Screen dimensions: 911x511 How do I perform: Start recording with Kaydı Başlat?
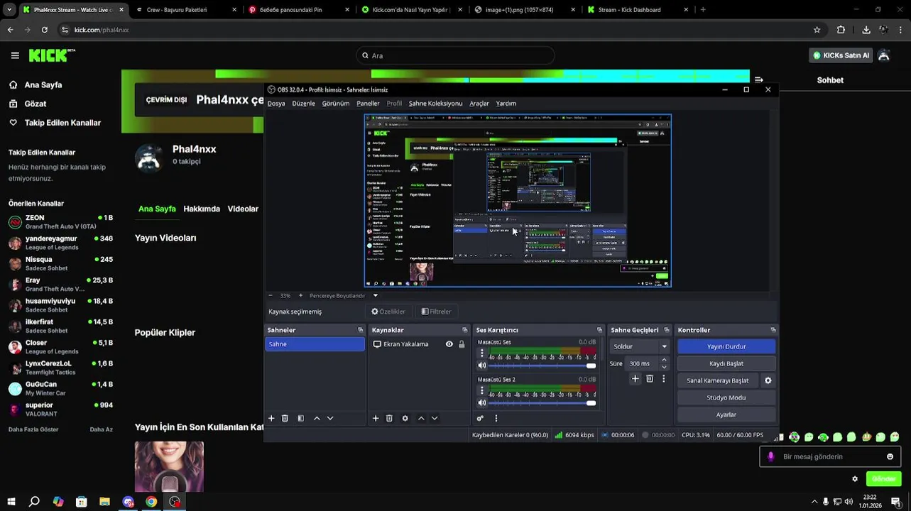click(726, 363)
